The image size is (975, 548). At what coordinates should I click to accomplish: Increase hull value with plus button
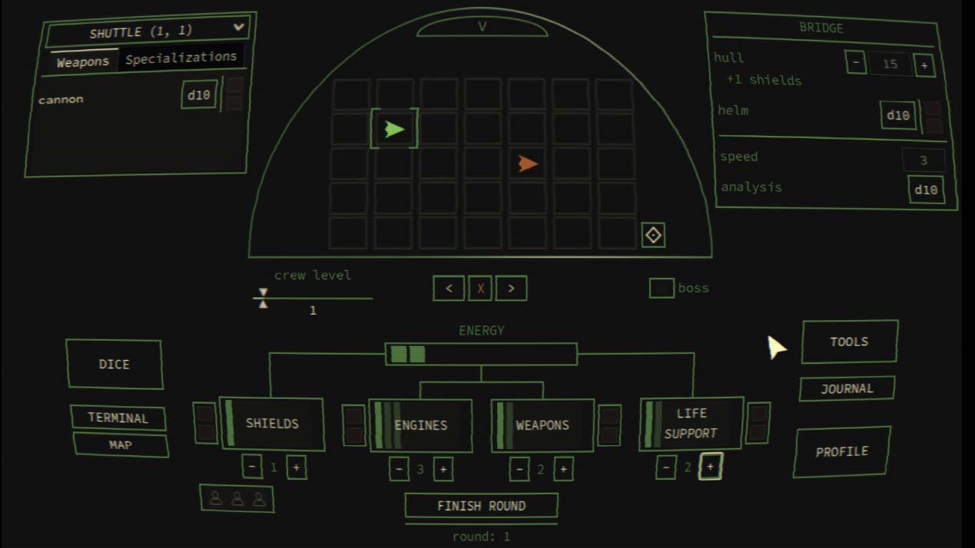pos(924,65)
